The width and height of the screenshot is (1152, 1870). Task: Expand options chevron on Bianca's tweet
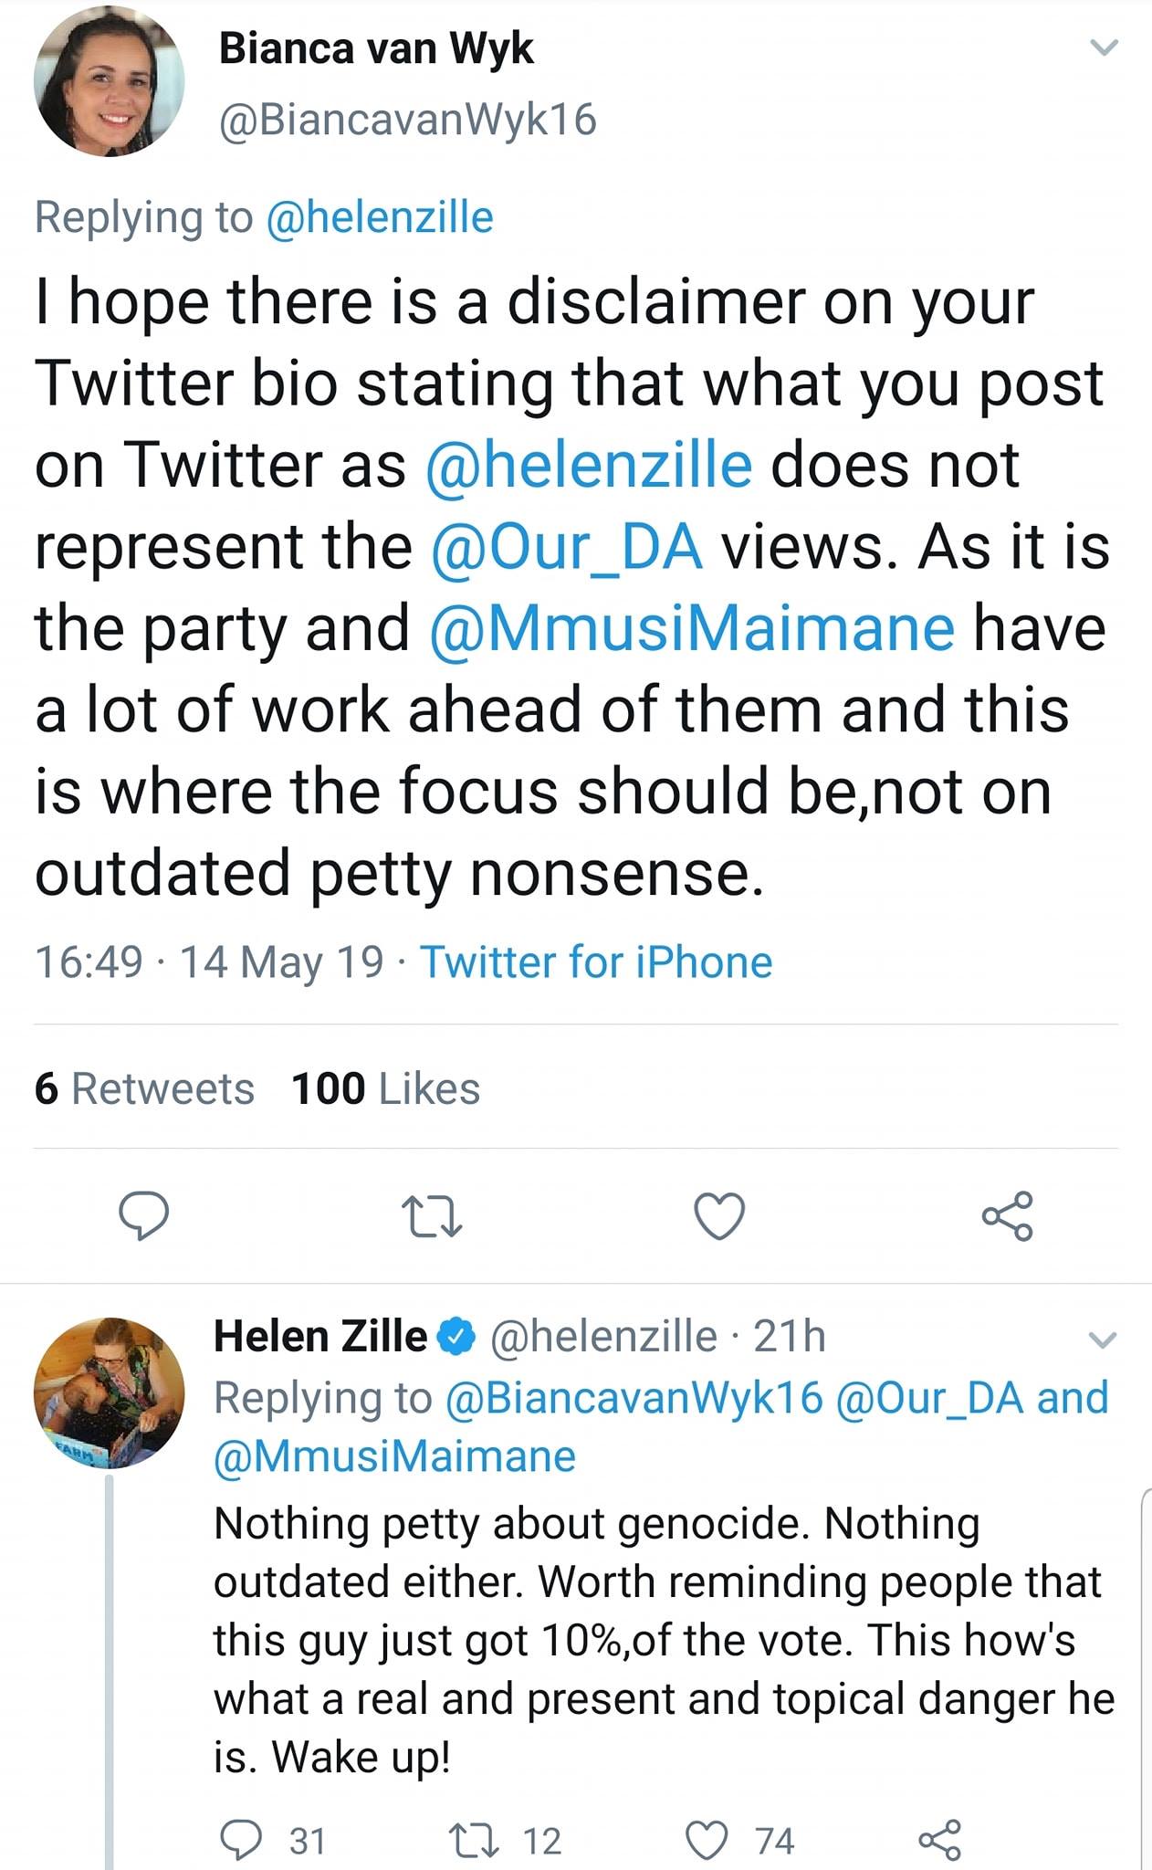click(1105, 47)
